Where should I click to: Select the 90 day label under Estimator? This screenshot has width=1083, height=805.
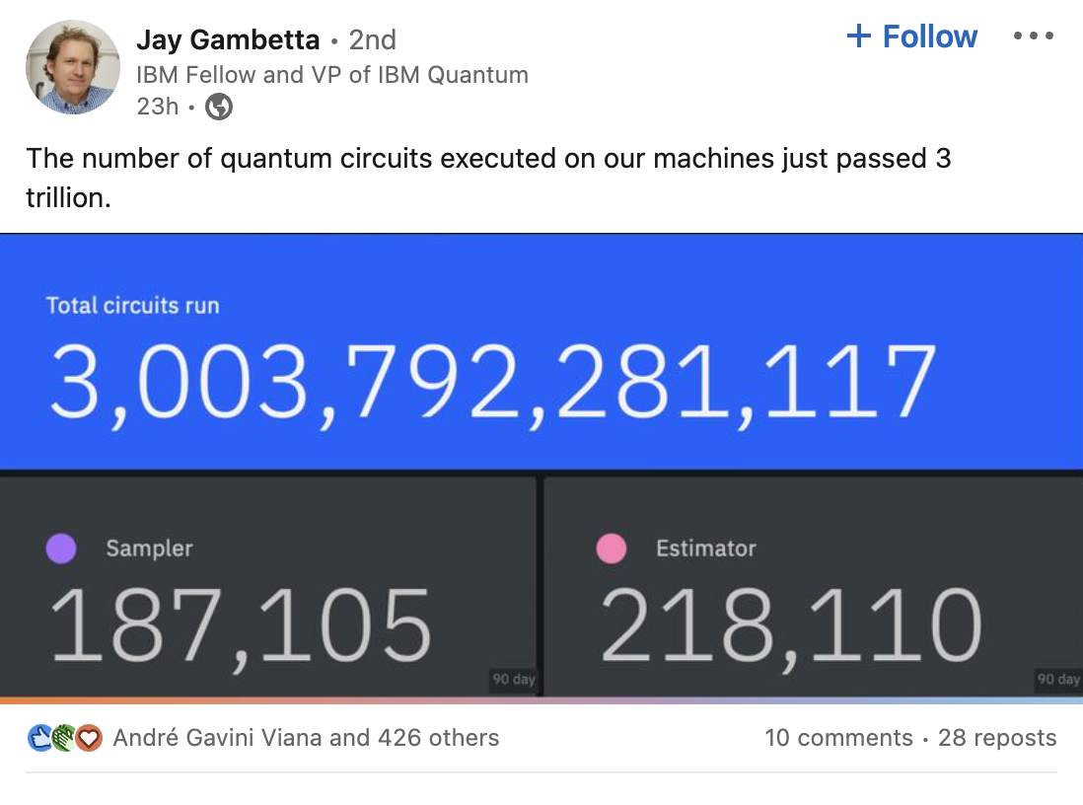pos(1056,680)
